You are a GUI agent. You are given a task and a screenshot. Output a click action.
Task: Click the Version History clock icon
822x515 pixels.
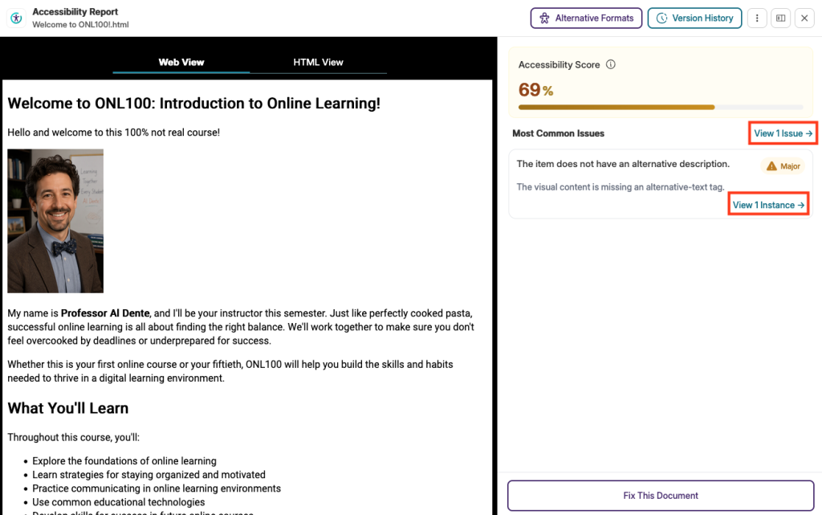tap(662, 18)
